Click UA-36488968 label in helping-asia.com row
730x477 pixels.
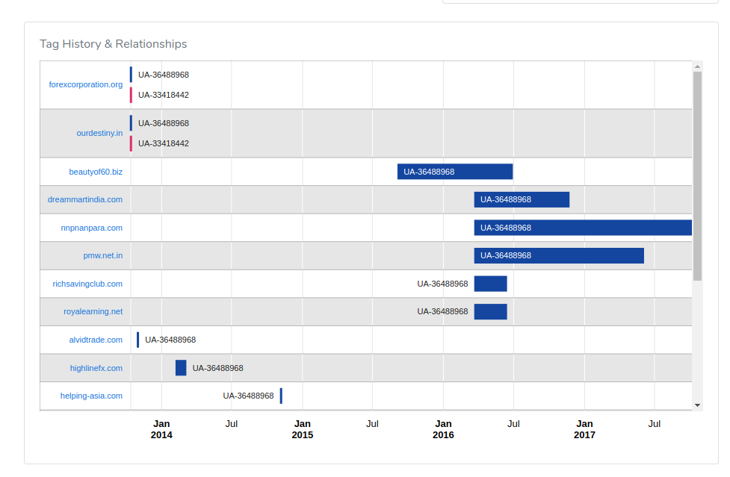248,396
